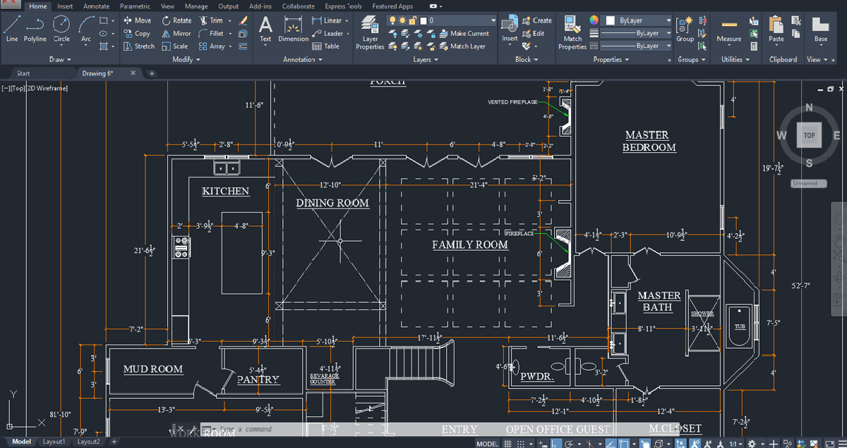Image resolution: width=847 pixels, height=448 pixels.
Task: Click the Copy tool in Modify panel
Action: [137, 33]
